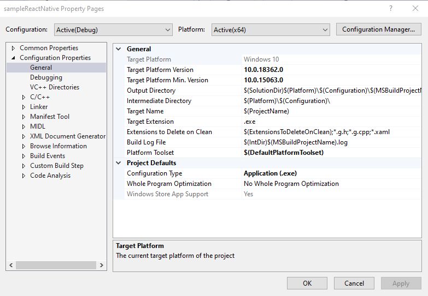Image resolution: width=428 pixels, height=296 pixels.
Task: Click the OK button
Action: [x=307, y=283]
